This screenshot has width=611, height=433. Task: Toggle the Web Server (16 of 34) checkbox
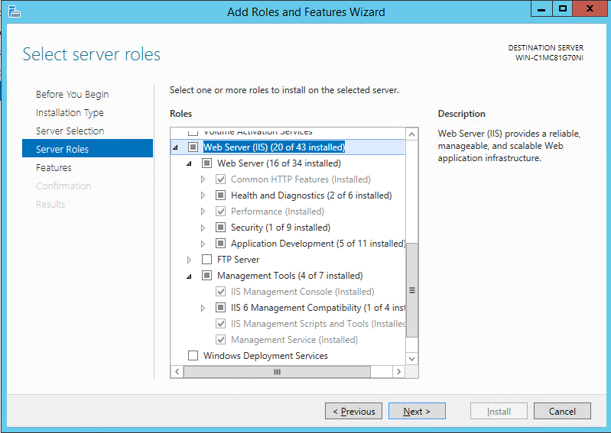206,163
